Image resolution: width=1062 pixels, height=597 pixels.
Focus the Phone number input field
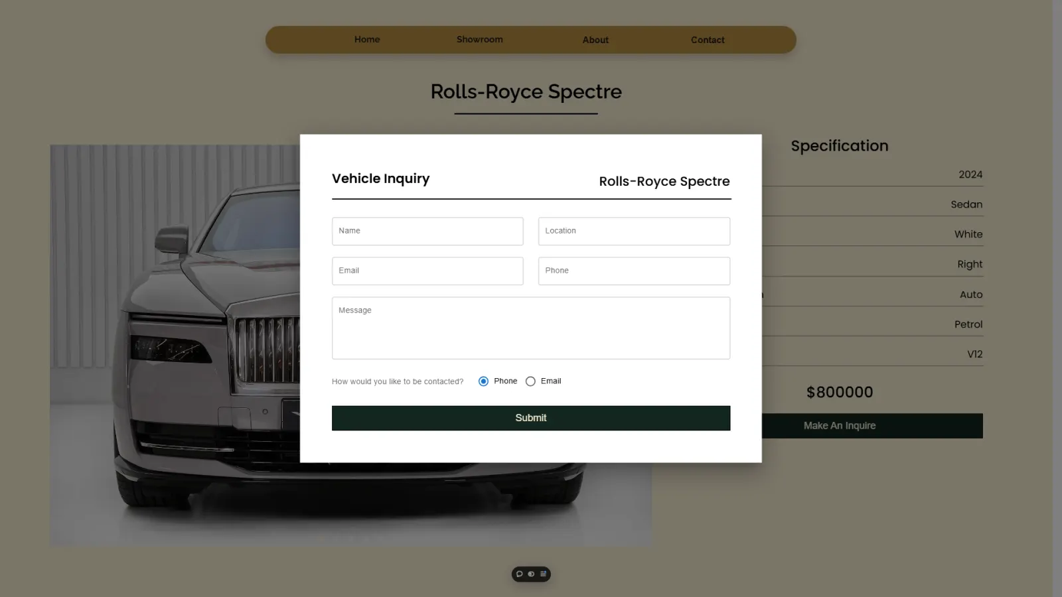click(634, 271)
